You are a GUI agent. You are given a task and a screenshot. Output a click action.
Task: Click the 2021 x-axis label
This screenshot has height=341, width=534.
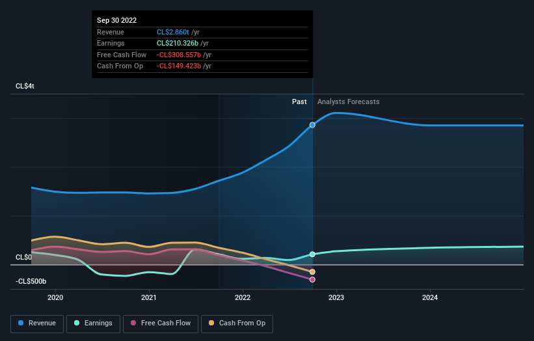(x=149, y=297)
